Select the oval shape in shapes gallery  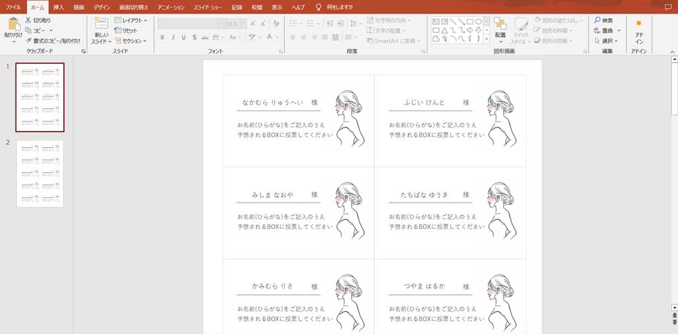[479, 21]
